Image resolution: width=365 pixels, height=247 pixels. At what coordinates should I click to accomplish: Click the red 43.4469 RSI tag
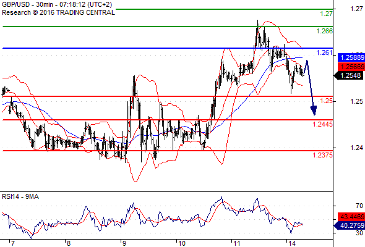pyautogui.click(x=351, y=217)
